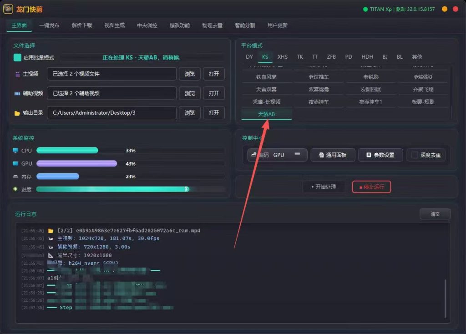466x334 pixels.
Task: Click the 主视频 clip icon
Action: (18, 74)
